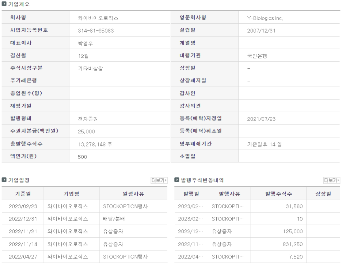Select the 일정사유 column header

tap(133, 194)
